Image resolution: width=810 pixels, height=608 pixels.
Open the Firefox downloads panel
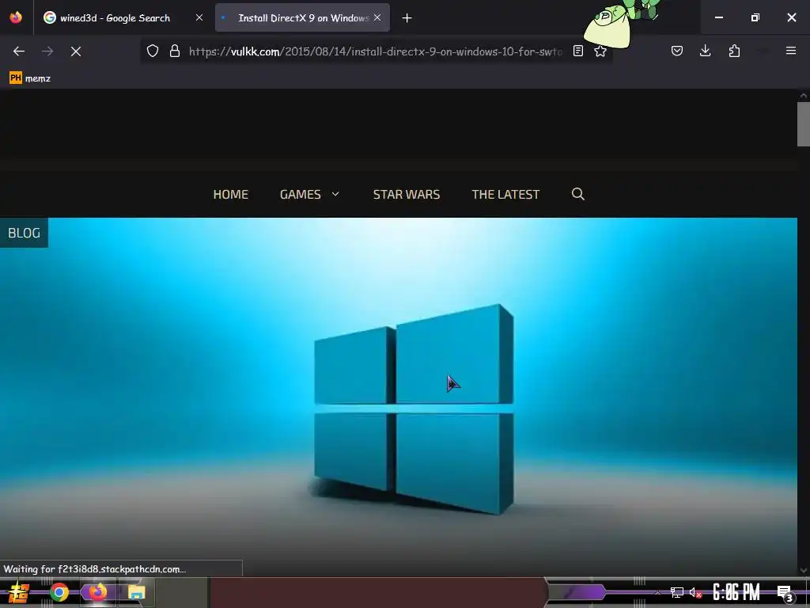coord(705,51)
